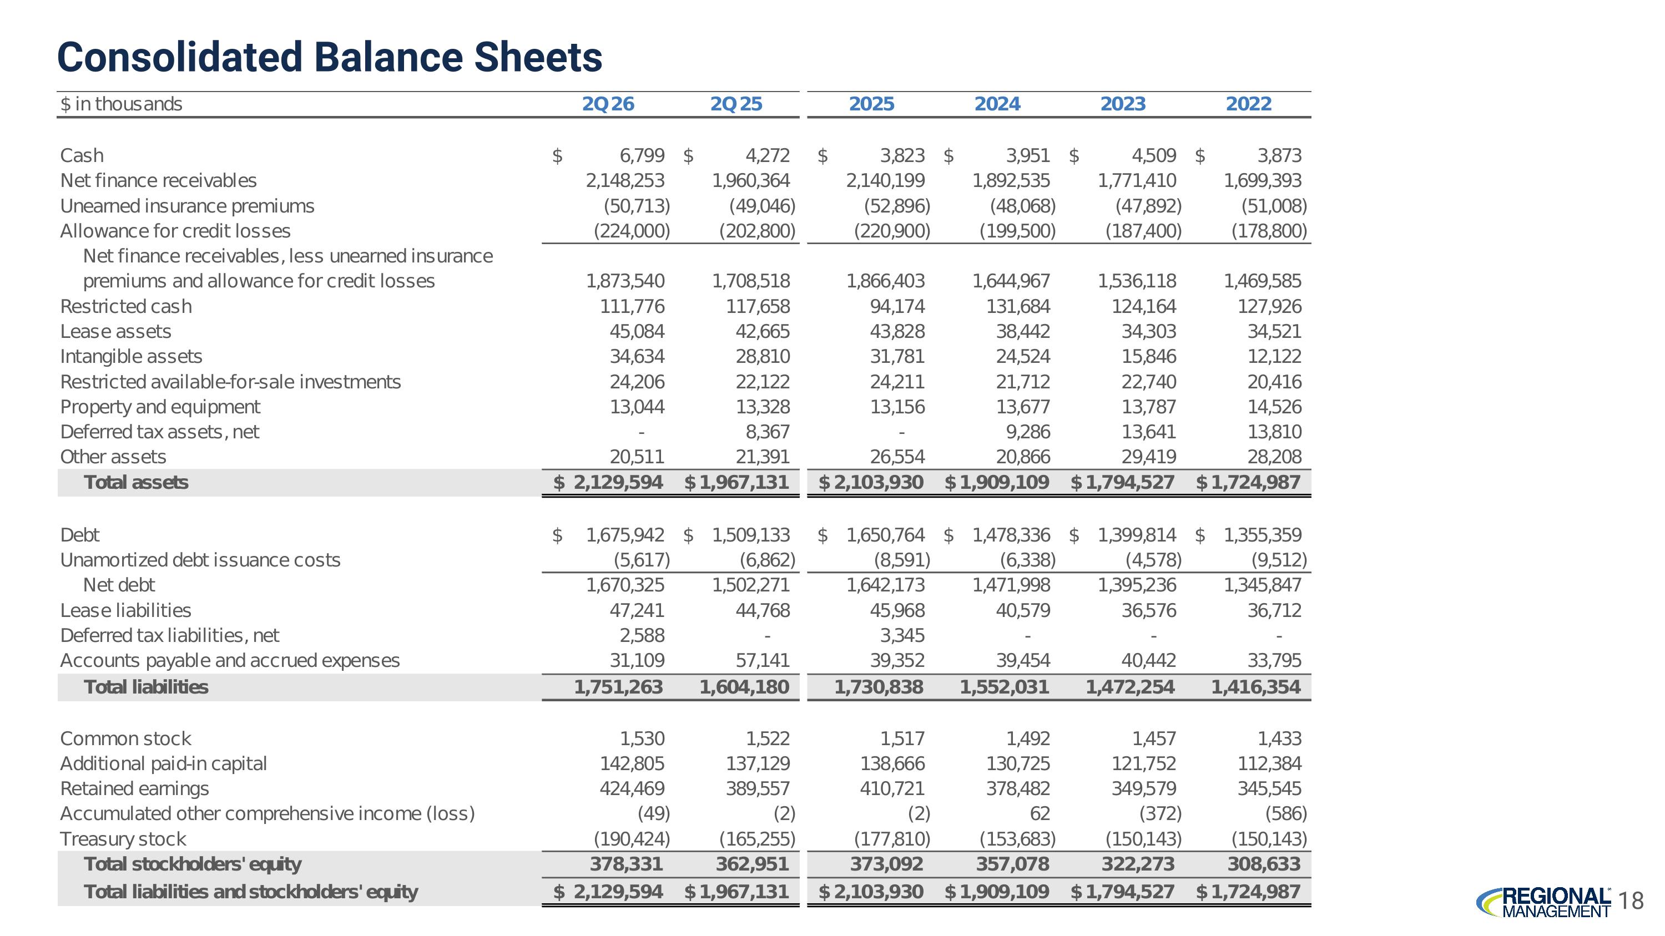The height and width of the screenshot is (936, 1665).
Task: Select the Net finance receivables label
Action: (x=158, y=181)
